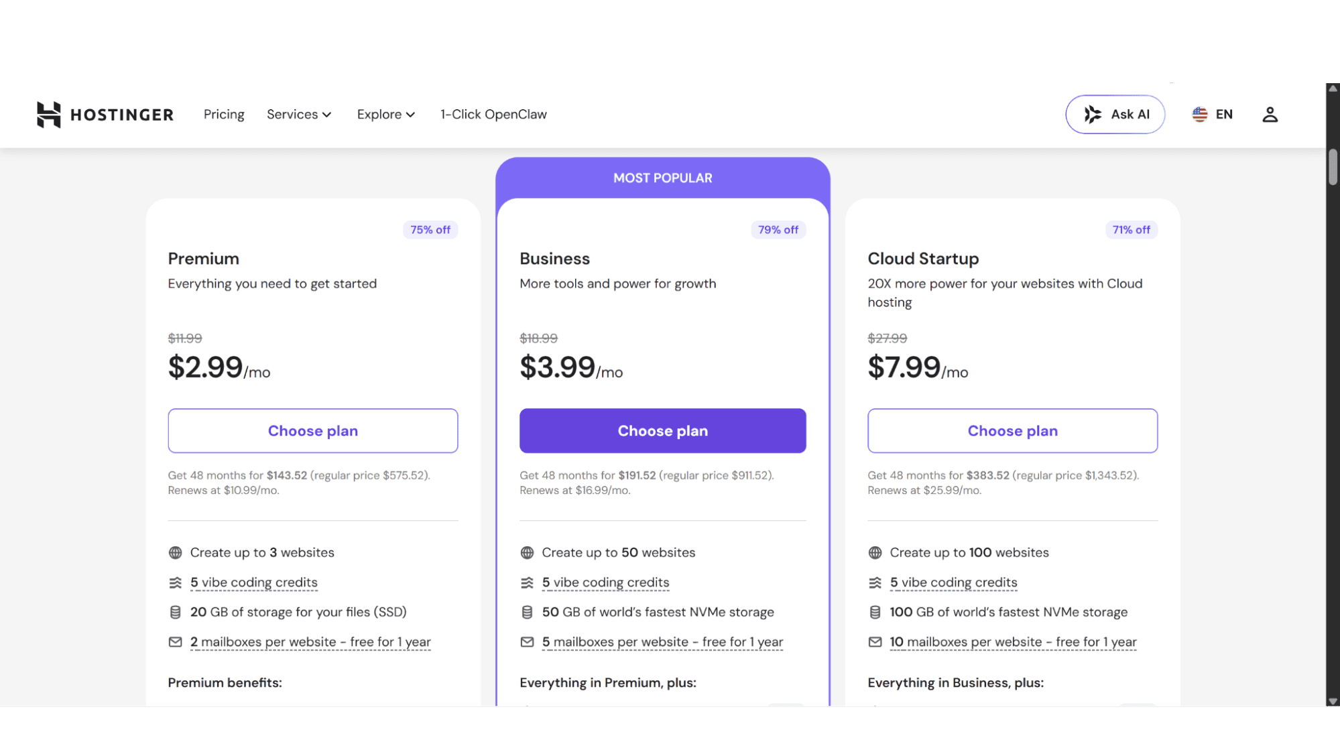This screenshot has width=1340, height=754.
Task: Click the US flag language icon
Action: click(1200, 115)
